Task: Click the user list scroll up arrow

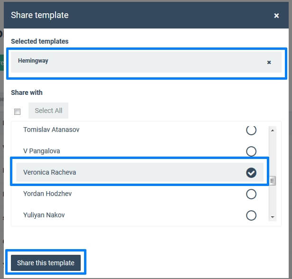Action: pos(273,130)
